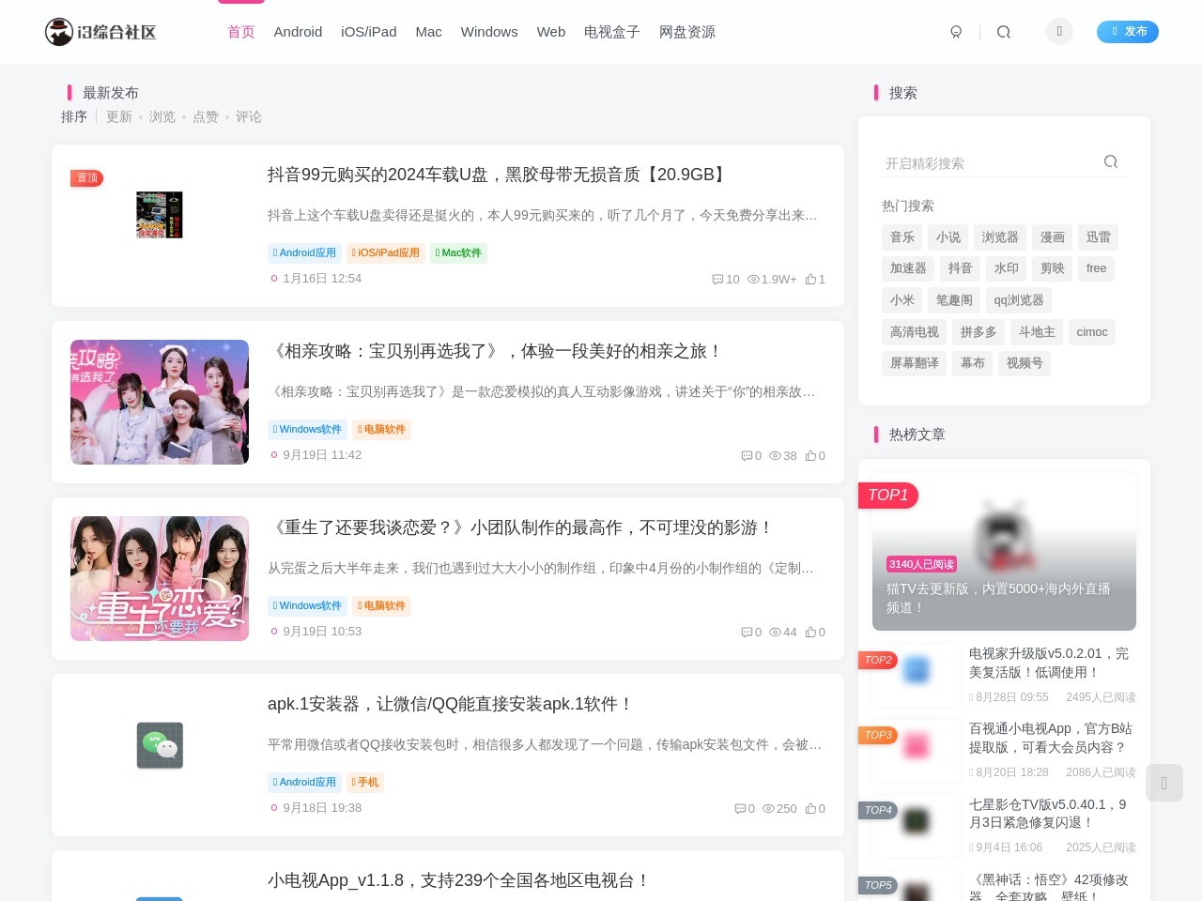Open the Web navigation item

click(x=551, y=32)
